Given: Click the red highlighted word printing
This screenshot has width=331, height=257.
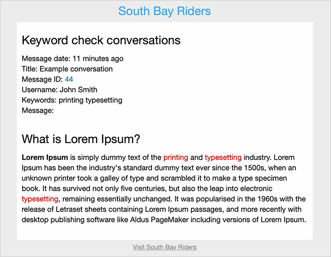Looking at the screenshot, I should (x=176, y=158).
